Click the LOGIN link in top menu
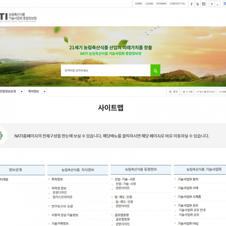The height and width of the screenshot is (226, 226). point(149,4)
